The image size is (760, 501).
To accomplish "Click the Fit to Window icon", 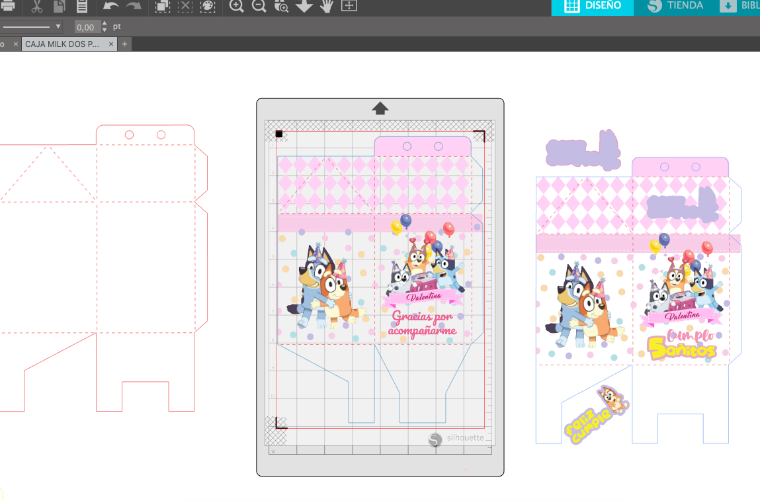I will pos(349,7).
